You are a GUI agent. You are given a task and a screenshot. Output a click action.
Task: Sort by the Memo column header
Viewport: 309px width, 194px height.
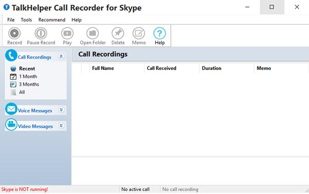pos(281,68)
